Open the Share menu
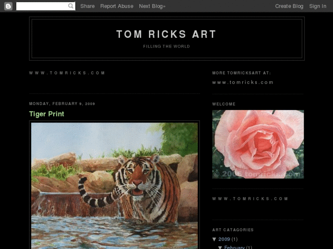 [87, 6]
